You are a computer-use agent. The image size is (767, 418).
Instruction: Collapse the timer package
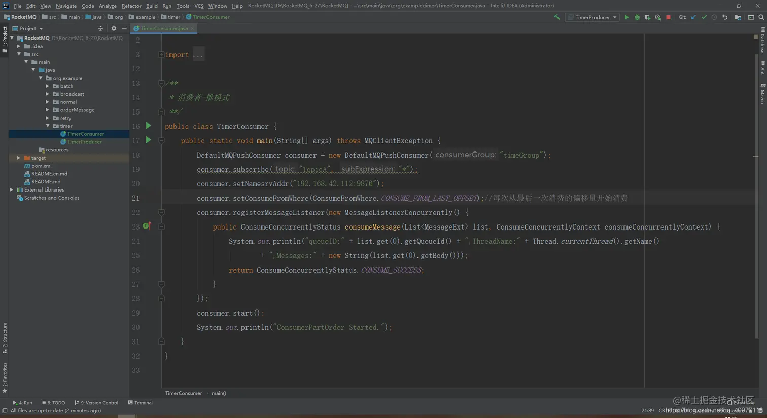48,126
